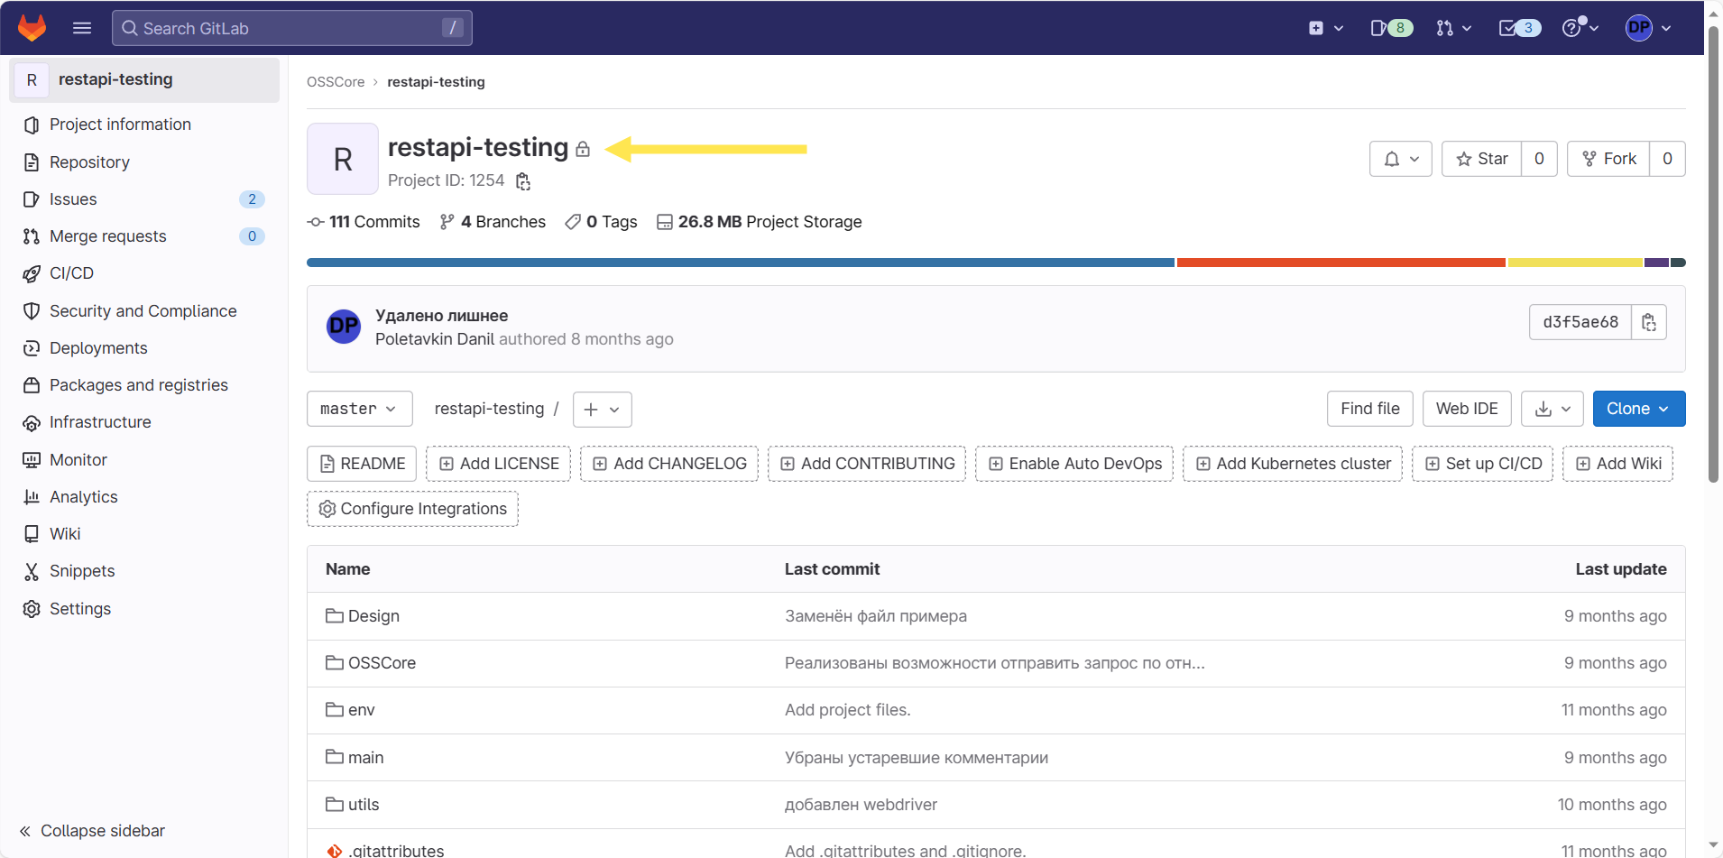
Task: Click the blue segment of languages bar
Action: coord(741,263)
